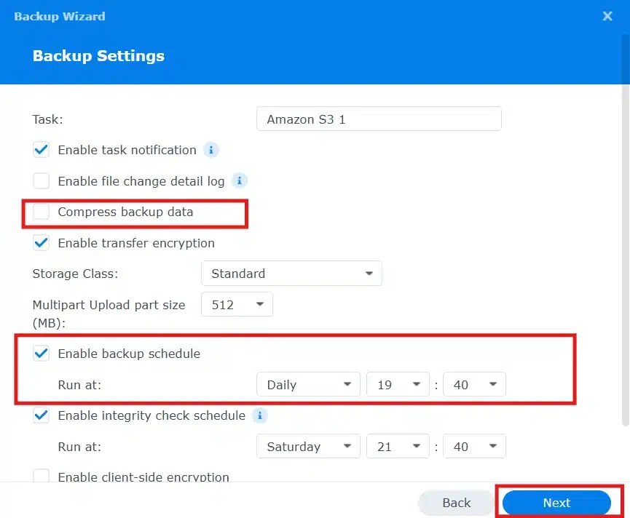Disable the backup schedule checkbox
Viewport: 630px width, 518px height.
42,354
